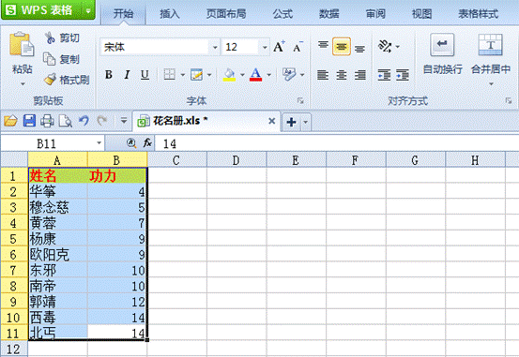The width and height of the screenshot is (519, 357).
Task: Click the Print icon in quick toolbar
Action: (x=47, y=121)
